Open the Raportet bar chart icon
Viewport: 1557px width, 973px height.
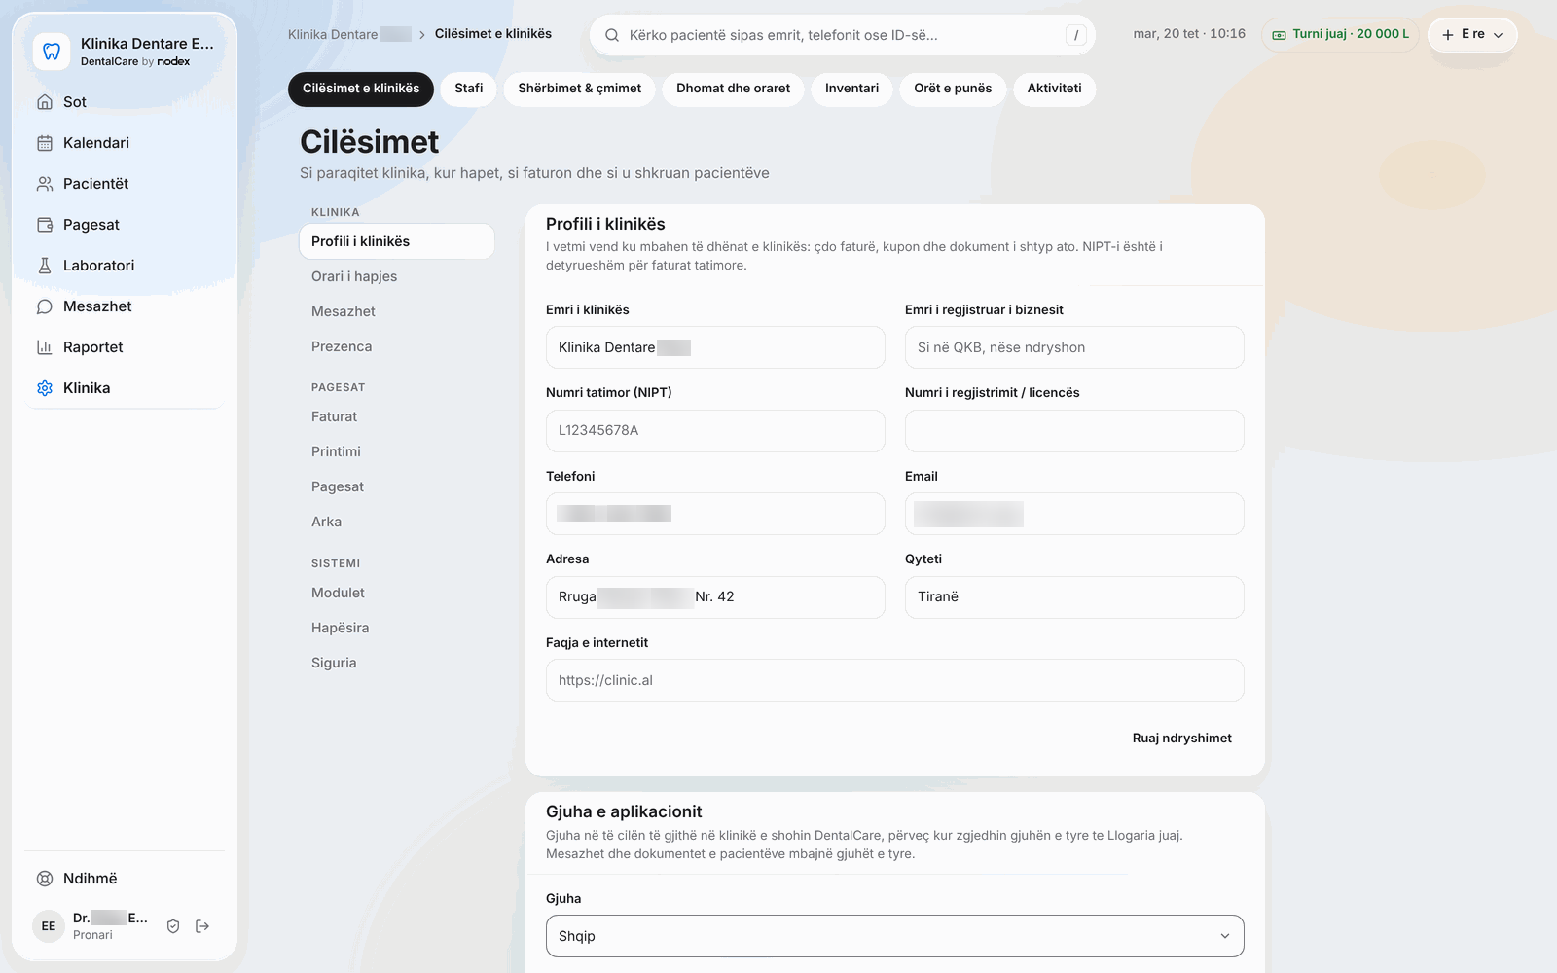(x=45, y=347)
